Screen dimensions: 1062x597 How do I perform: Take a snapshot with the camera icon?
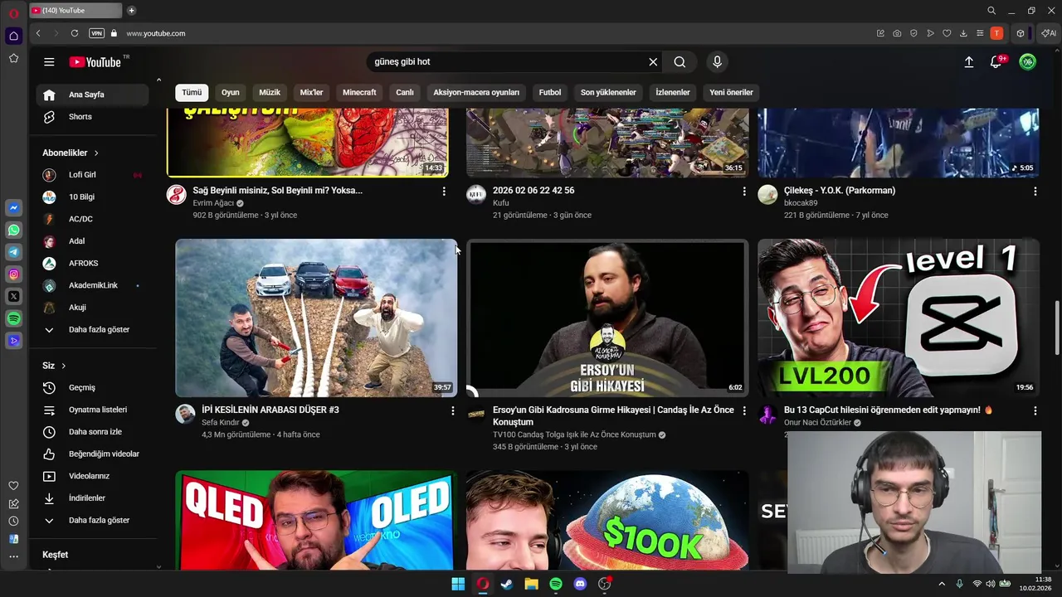[897, 33]
